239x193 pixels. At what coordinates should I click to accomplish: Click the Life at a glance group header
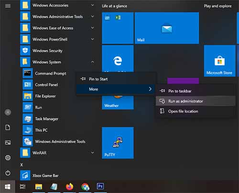click(x=114, y=6)
